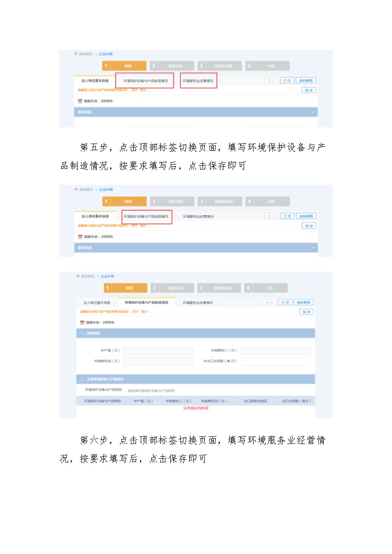The image size is (392, 554).
Task: Click the calendar icon beside 填报年份 in the bottom screenshot
Action: [82, 322]
